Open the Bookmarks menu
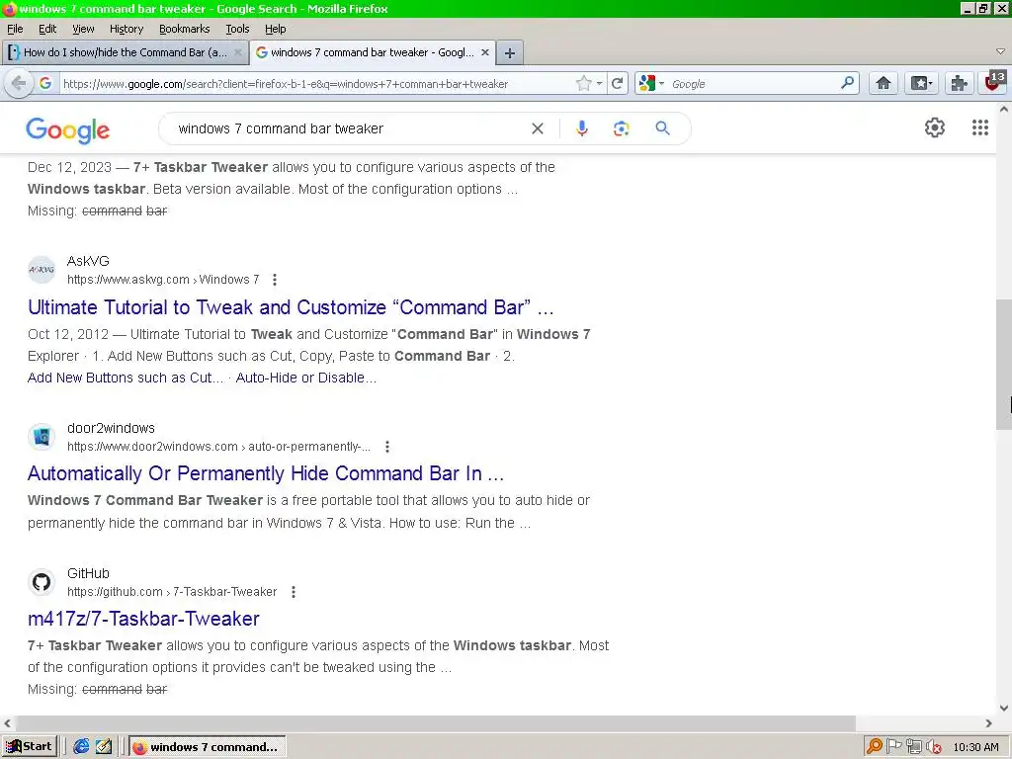The image size is (1012, 759). tap(184, 29)
